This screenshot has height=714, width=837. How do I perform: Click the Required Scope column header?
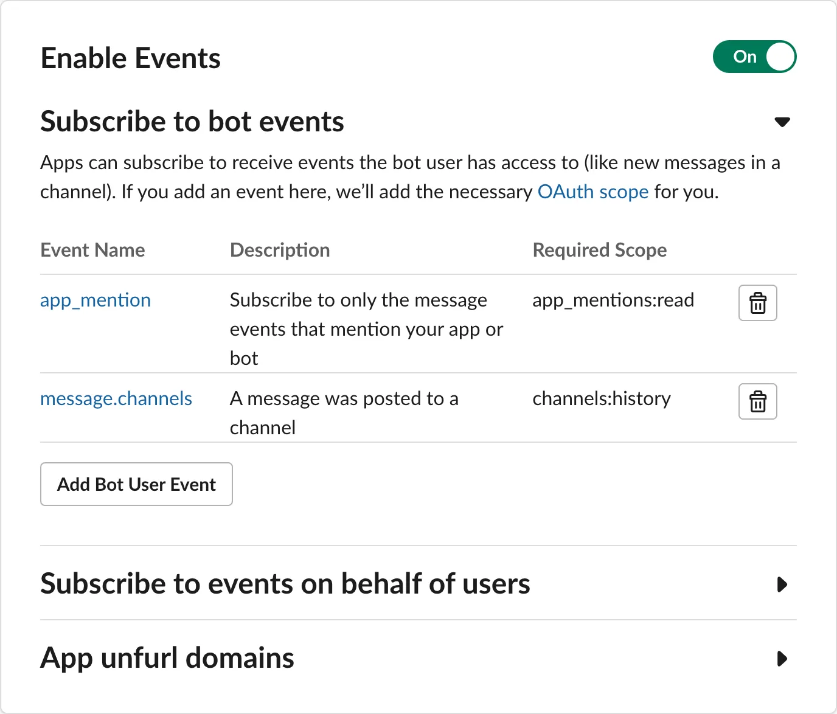click(x=599, y=249)
